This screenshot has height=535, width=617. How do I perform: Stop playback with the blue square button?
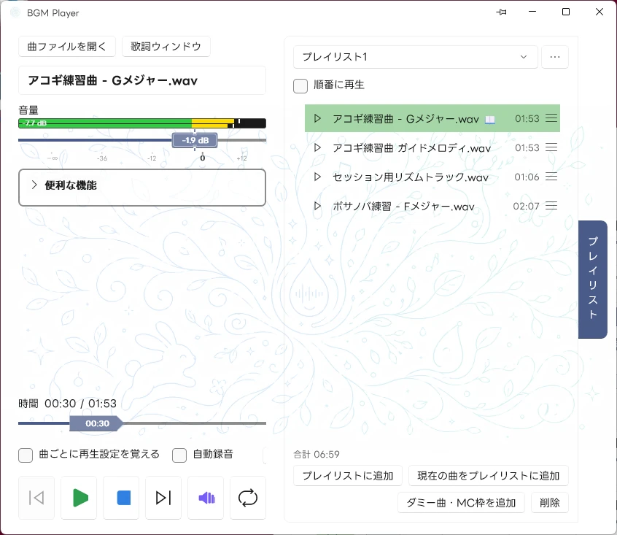click(x=121, y=498)
